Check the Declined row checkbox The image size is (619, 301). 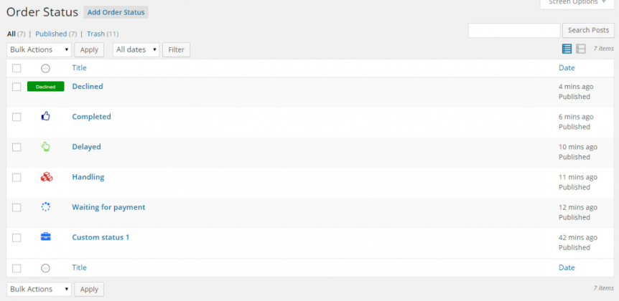point(17,87)
